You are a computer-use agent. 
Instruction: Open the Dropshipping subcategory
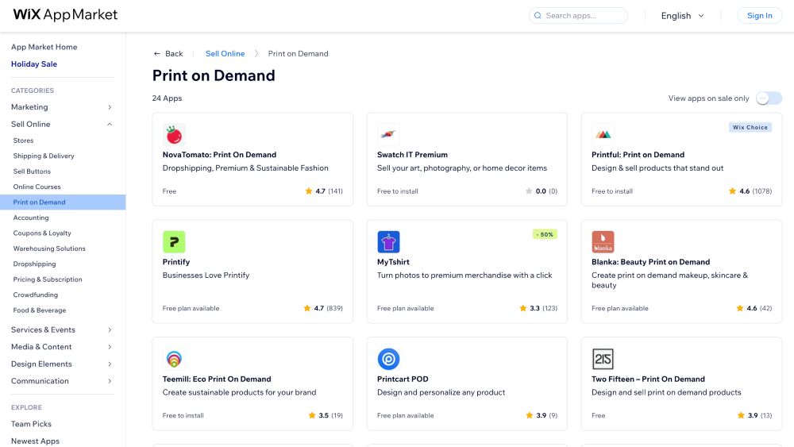tap(34, 264)
